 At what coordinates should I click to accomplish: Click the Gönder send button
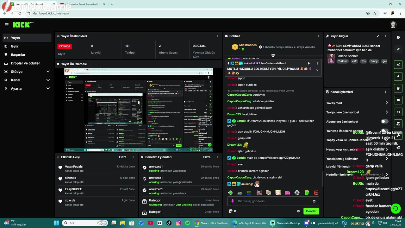tap(311, 211)
